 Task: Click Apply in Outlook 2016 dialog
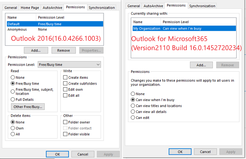(108, 154)
